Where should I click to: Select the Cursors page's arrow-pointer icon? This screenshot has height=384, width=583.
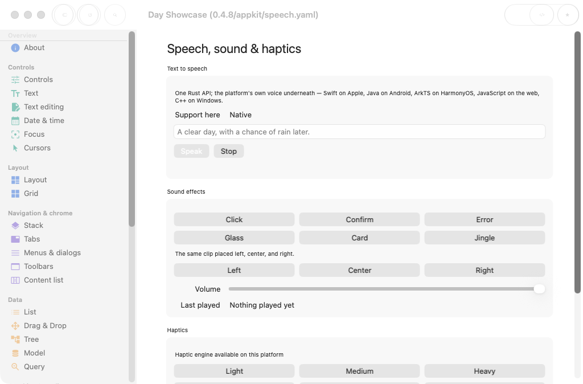tap(15, 148)
